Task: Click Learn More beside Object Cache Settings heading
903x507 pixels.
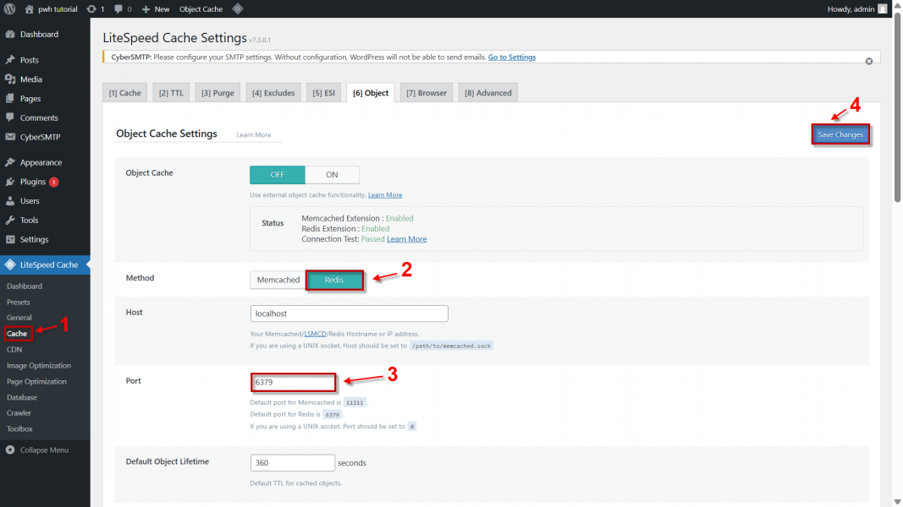Action: point(253,134)
